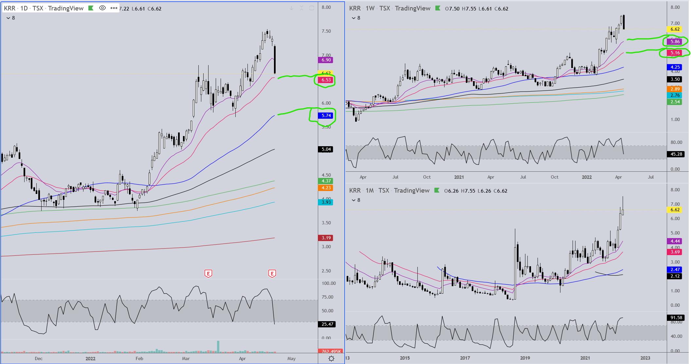Image resolution: width=691 pixels, height=364 pixels.
Task: Click the green market status flag on daily chart
Action: (91, 8)
